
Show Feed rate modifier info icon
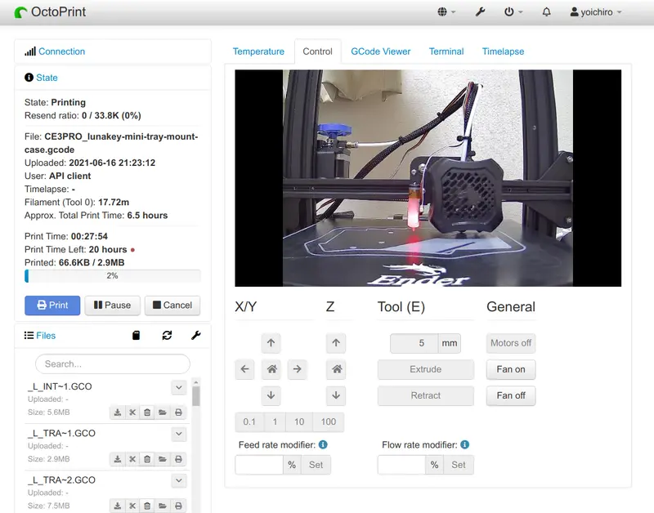point(323,444)
